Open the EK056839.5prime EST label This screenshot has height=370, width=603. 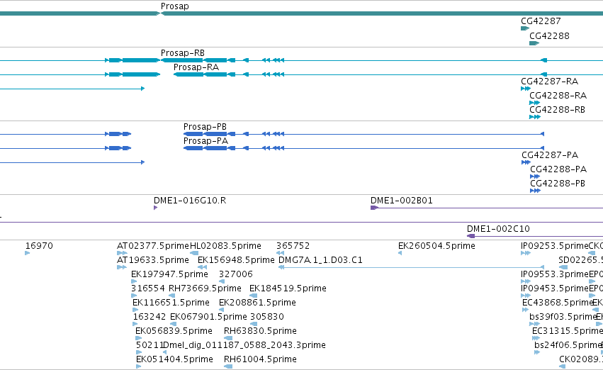tap(174, 332)
